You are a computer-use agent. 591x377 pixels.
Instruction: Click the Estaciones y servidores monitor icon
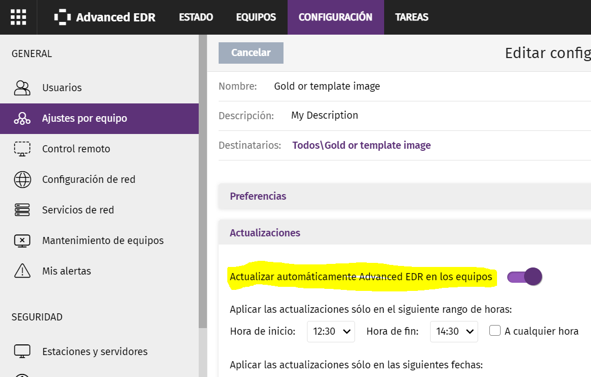[22, 352]
